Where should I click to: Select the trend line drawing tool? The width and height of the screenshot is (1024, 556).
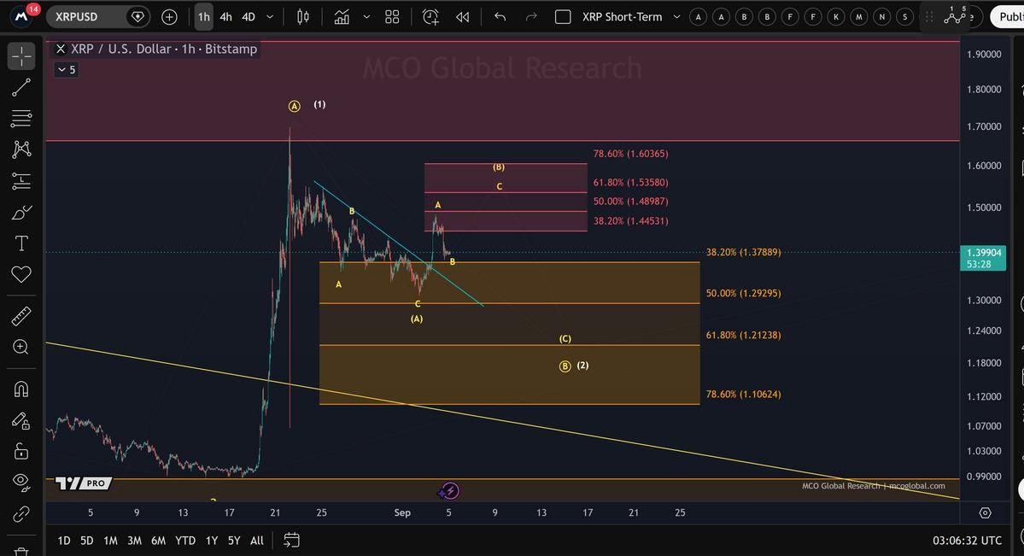[20, 88]
